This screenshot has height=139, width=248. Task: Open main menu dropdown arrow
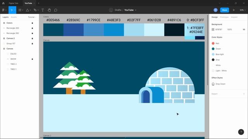click(6, 10)
